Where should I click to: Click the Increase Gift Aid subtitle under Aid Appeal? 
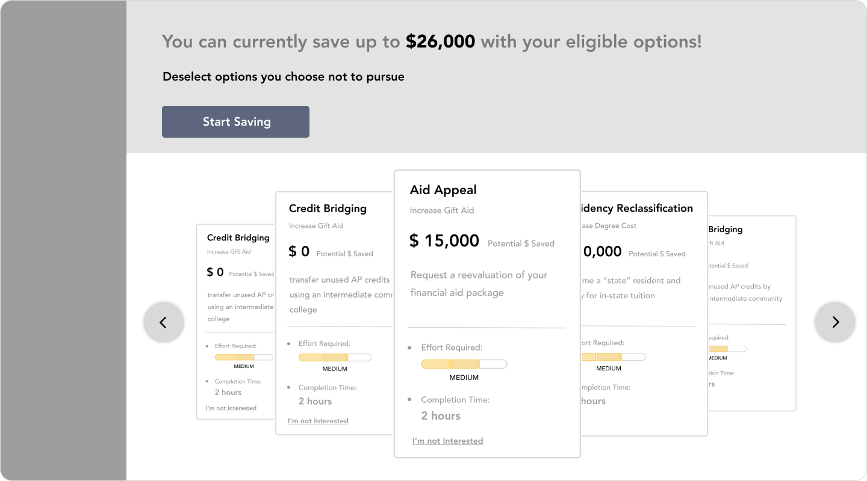pos(442,210)
